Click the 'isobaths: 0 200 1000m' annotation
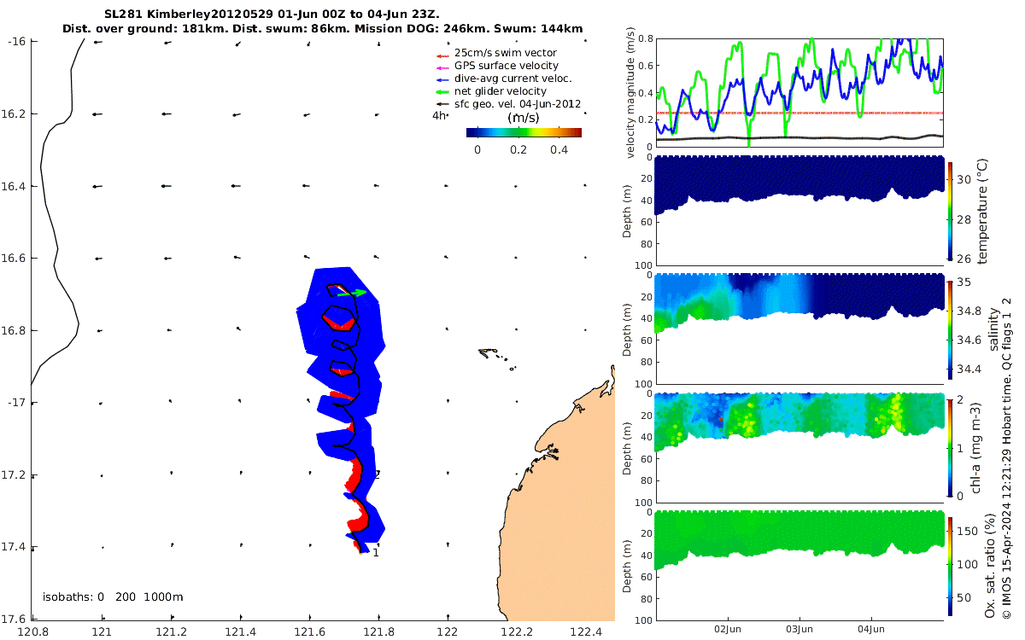 coord(113,596)
